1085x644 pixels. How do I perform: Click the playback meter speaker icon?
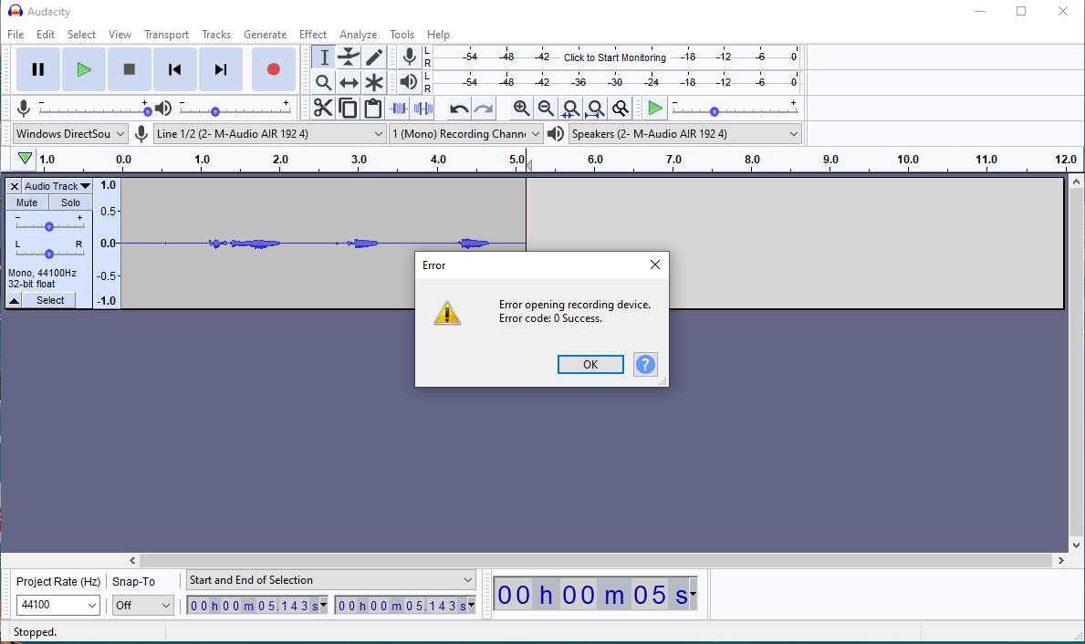[410, 81]
